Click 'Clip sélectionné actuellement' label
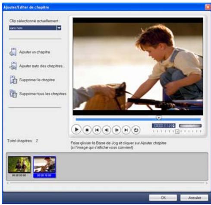The image size is (211, 205). point(34,21)
